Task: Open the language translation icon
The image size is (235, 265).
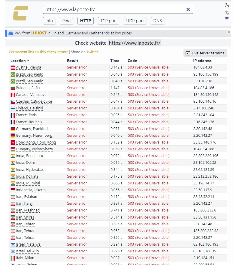Action: [x=227, y=12]
